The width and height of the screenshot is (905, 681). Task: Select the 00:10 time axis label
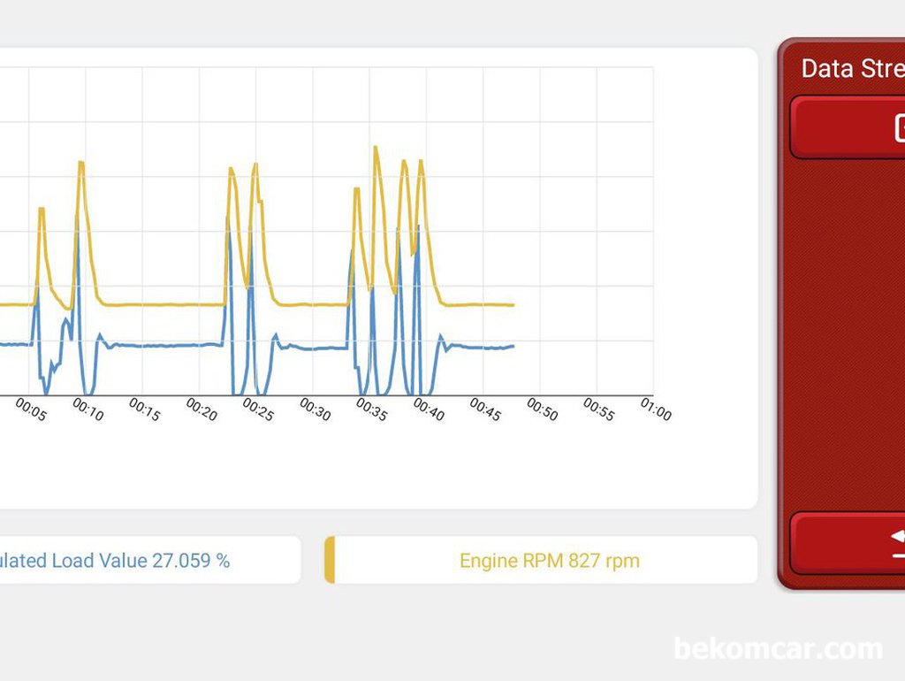click(x=87, y=409)
